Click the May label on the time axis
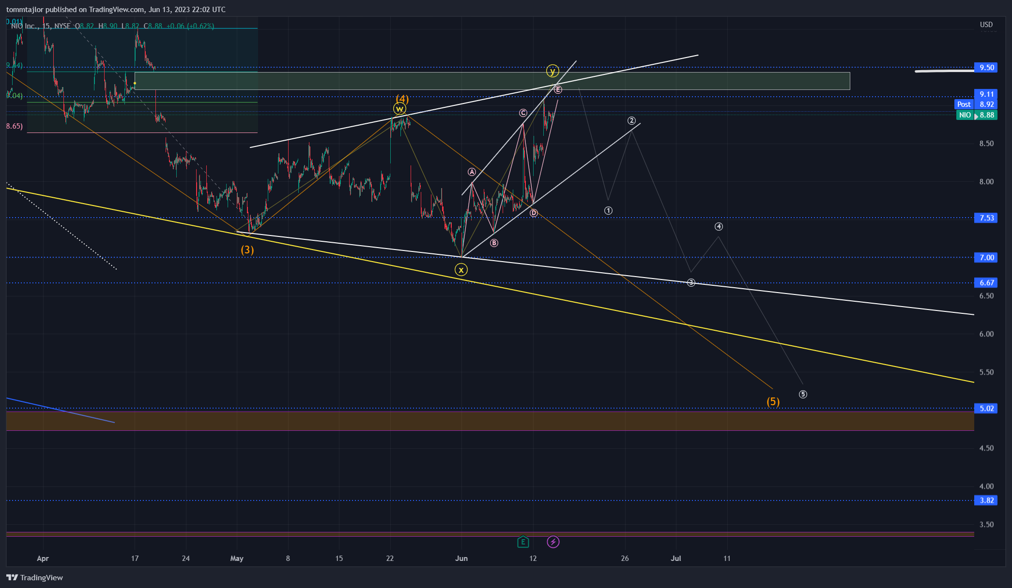The width and height of the screenshot is (1012, 588). [237, 559]
